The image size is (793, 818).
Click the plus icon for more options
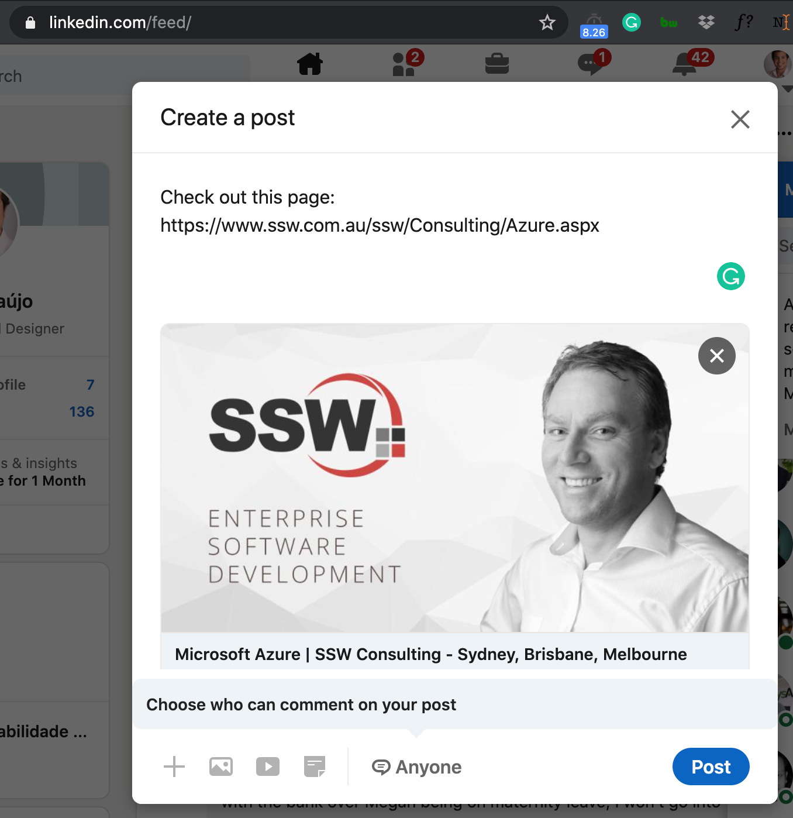[174, 767]
